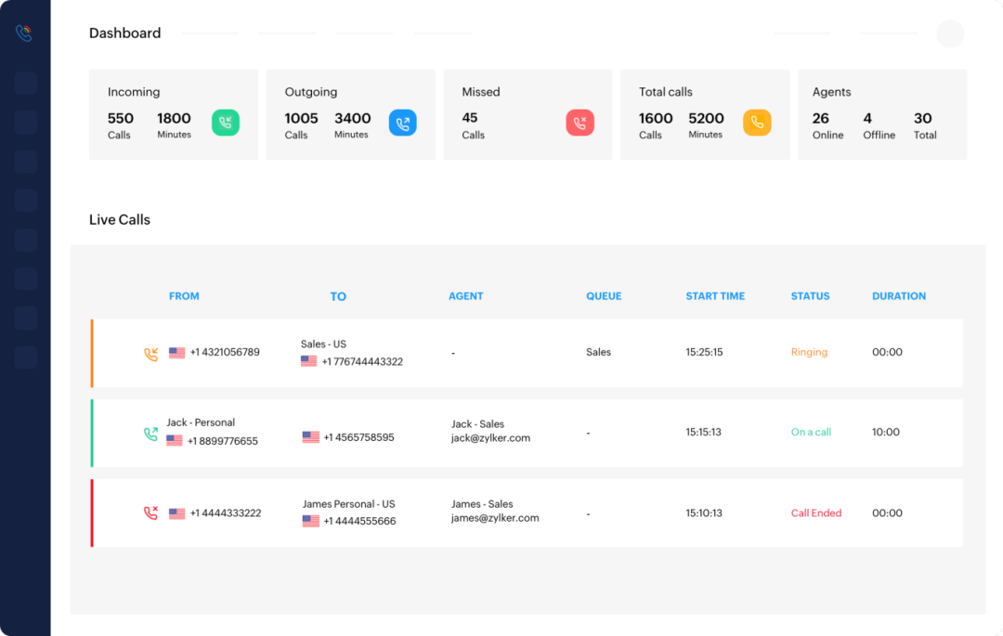Sort by the DURATION column header
Screen dimensions: 1003x636
click(x=898, y=295)
